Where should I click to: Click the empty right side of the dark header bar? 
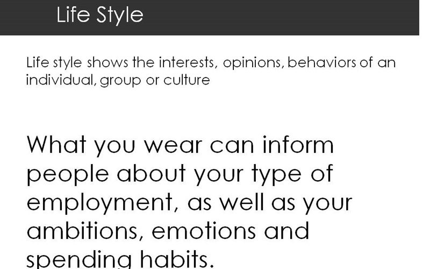[x=302, y=17]
